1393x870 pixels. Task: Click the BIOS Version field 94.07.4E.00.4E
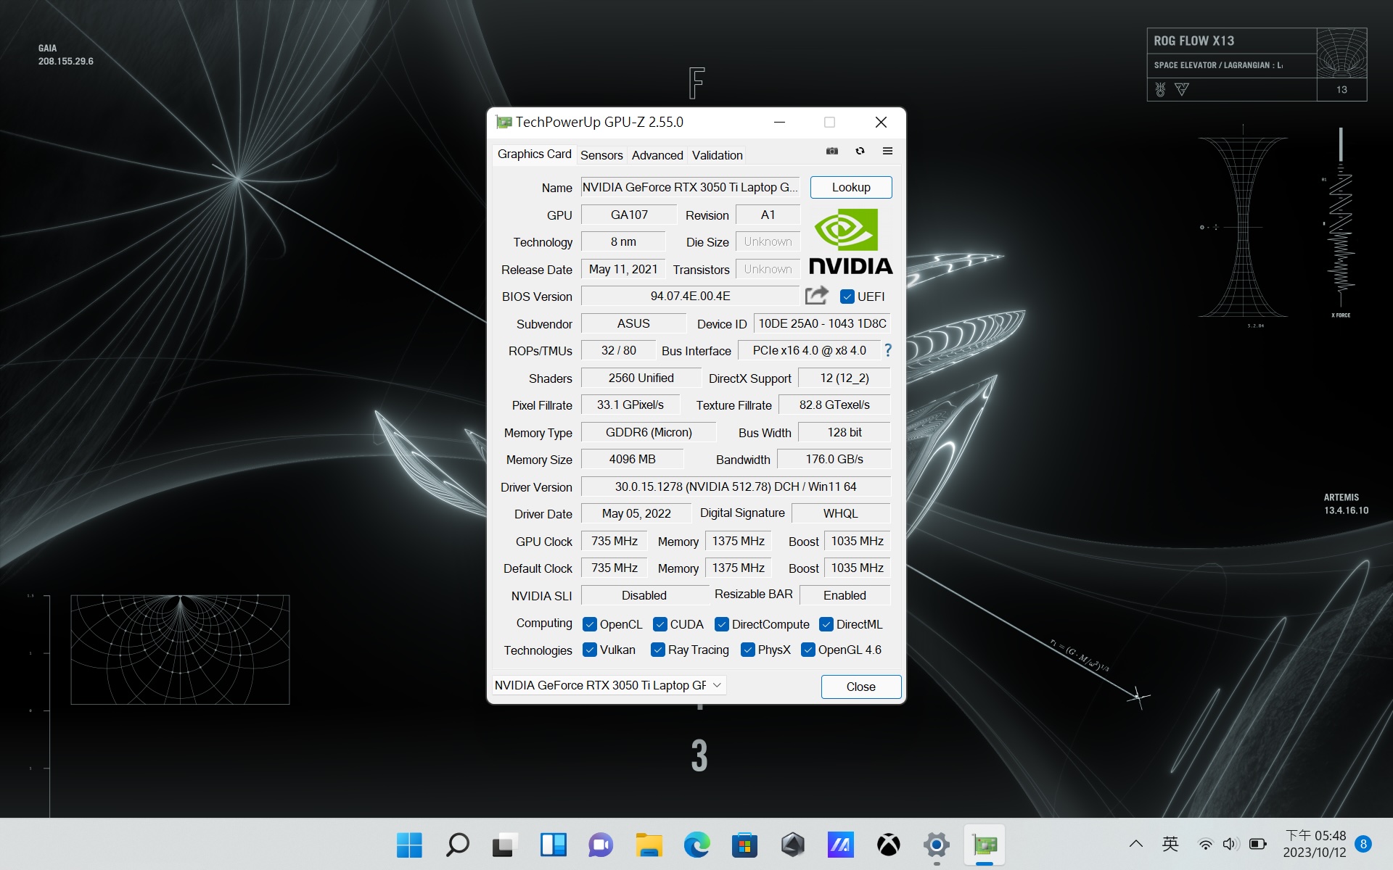click(x=690, y=296)
